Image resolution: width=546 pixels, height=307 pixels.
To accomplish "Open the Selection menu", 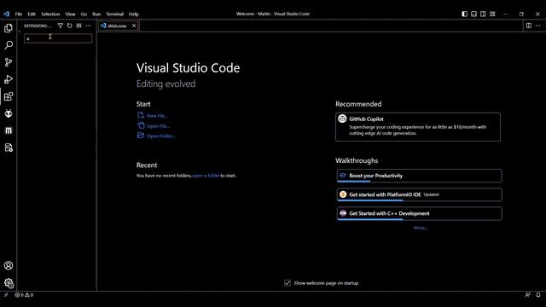I will click(50, 14).
